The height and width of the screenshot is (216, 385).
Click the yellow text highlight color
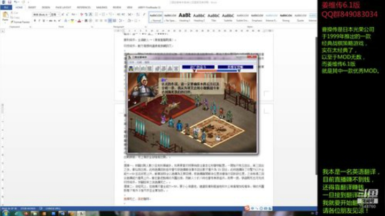(72, 21)
